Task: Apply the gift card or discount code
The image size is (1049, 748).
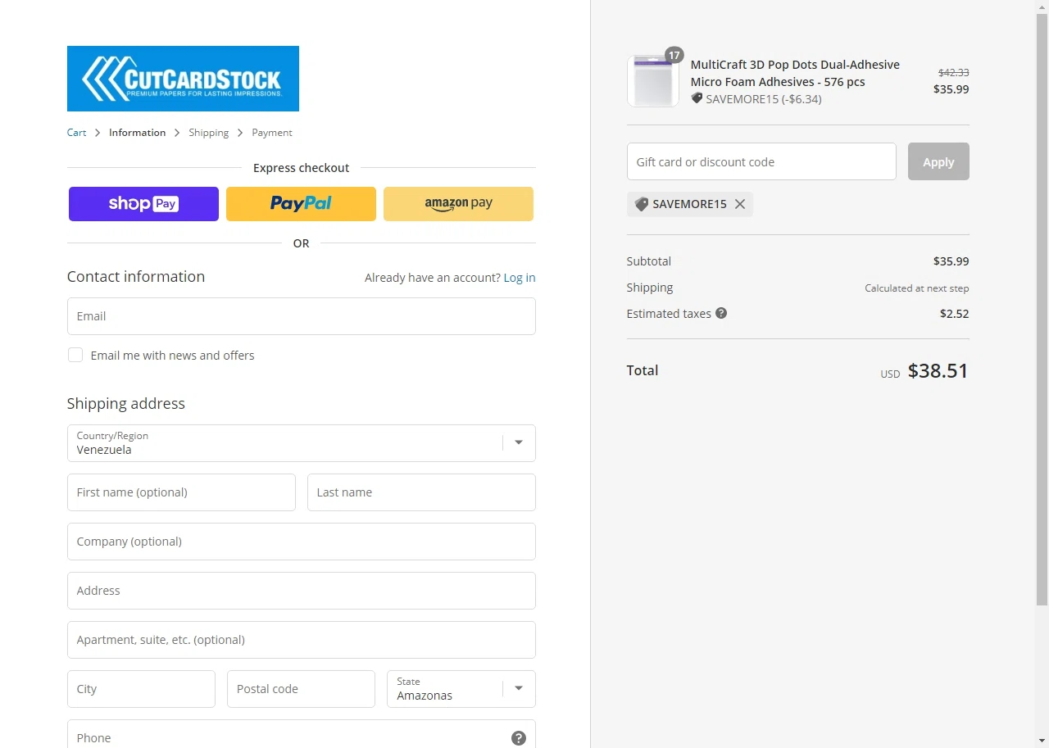Action: 938,161
